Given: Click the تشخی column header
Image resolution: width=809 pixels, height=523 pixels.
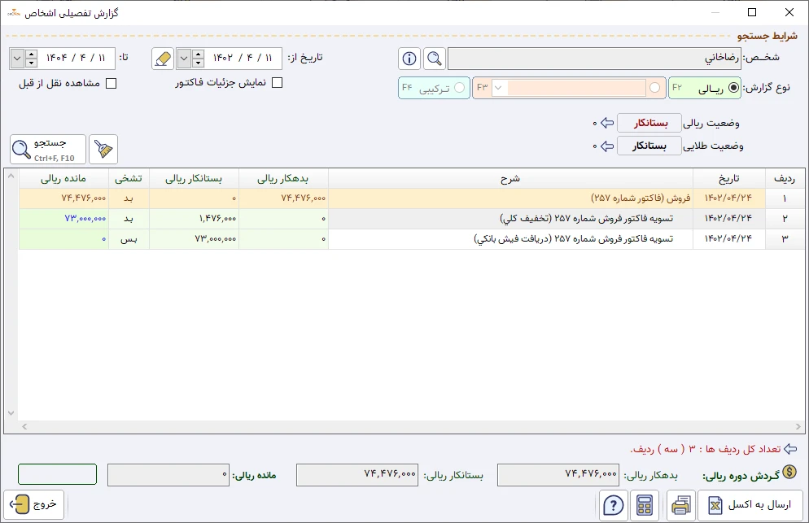Looking at the screenshot, I should 129,178.
